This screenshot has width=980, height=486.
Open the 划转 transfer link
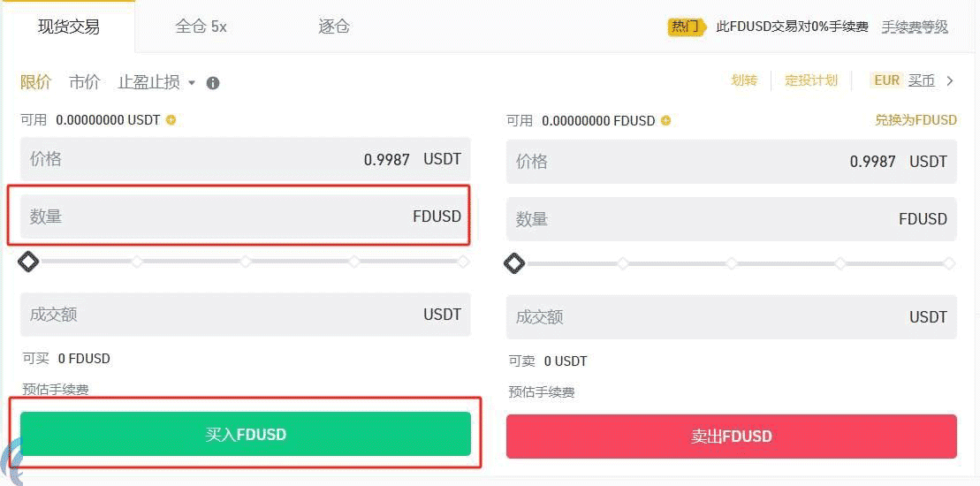pos(744,80)
